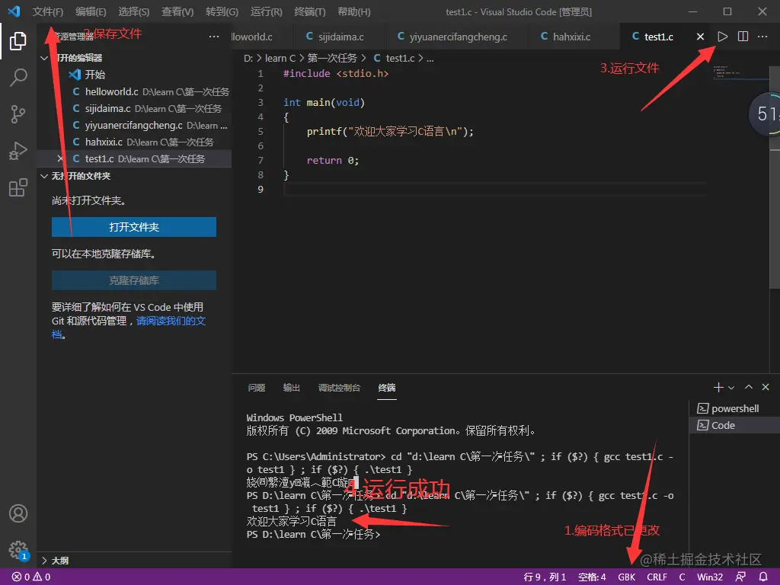Click the editor vertical scrollbar
780x585 pixels.
775,177
